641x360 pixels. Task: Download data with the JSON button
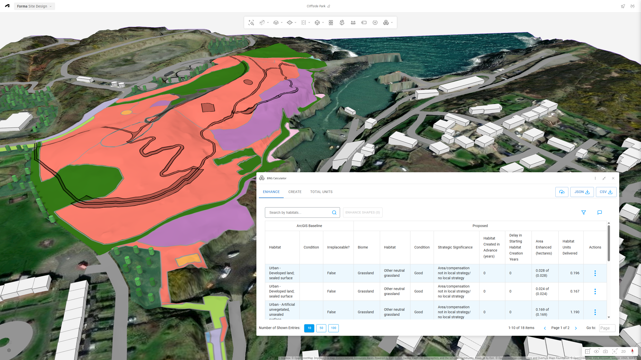click(582, 192)
